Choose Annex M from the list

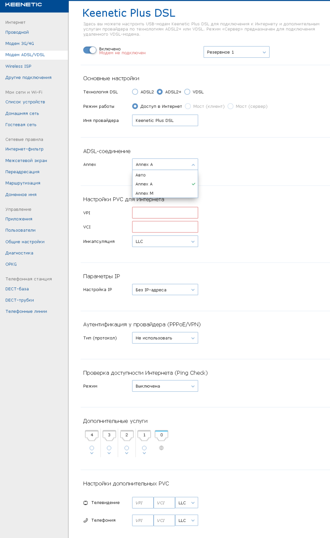(x=165, y=193)
